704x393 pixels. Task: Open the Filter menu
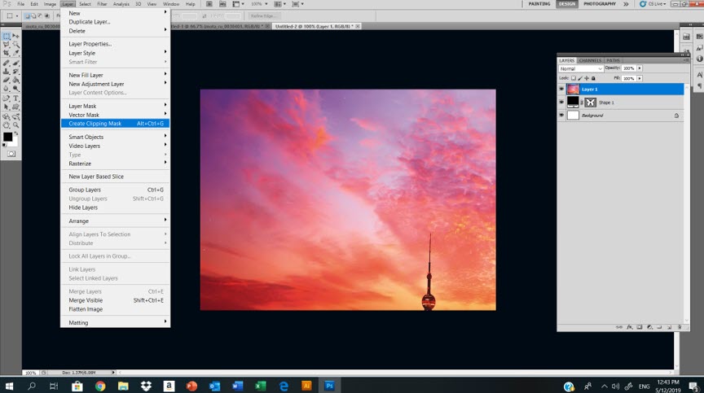[102, 4]
